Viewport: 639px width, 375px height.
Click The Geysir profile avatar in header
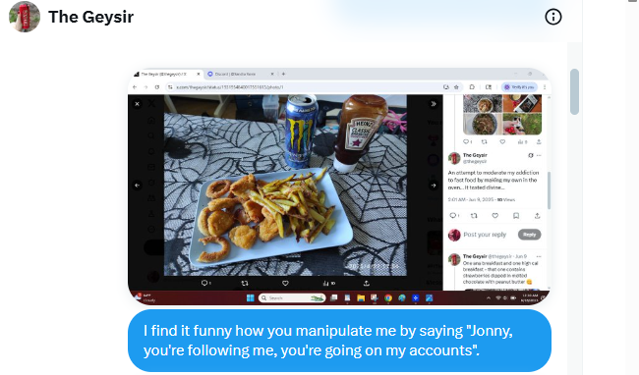[25, 17]
